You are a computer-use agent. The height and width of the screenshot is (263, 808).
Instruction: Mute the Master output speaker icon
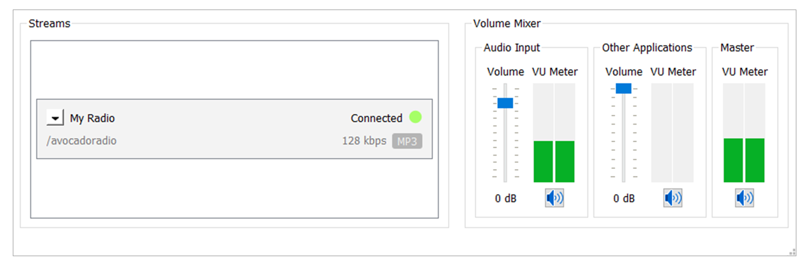(744, 198)
